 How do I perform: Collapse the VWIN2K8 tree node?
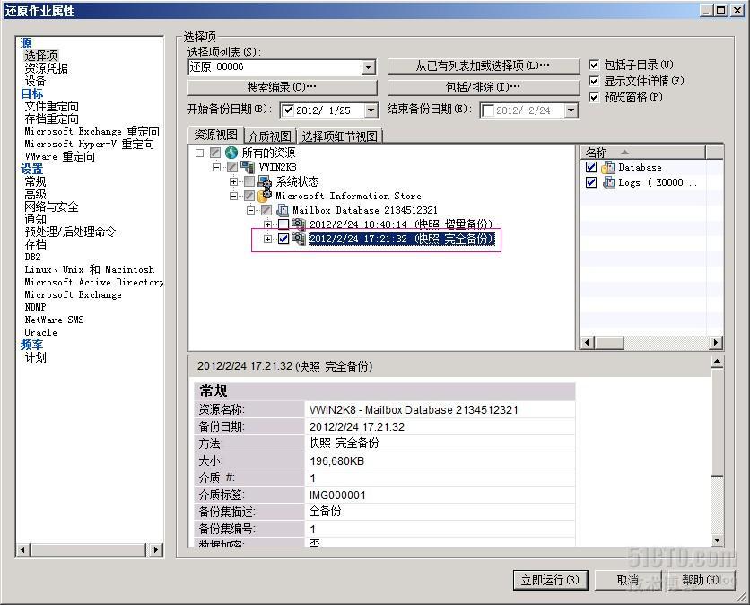click(216, 167)
